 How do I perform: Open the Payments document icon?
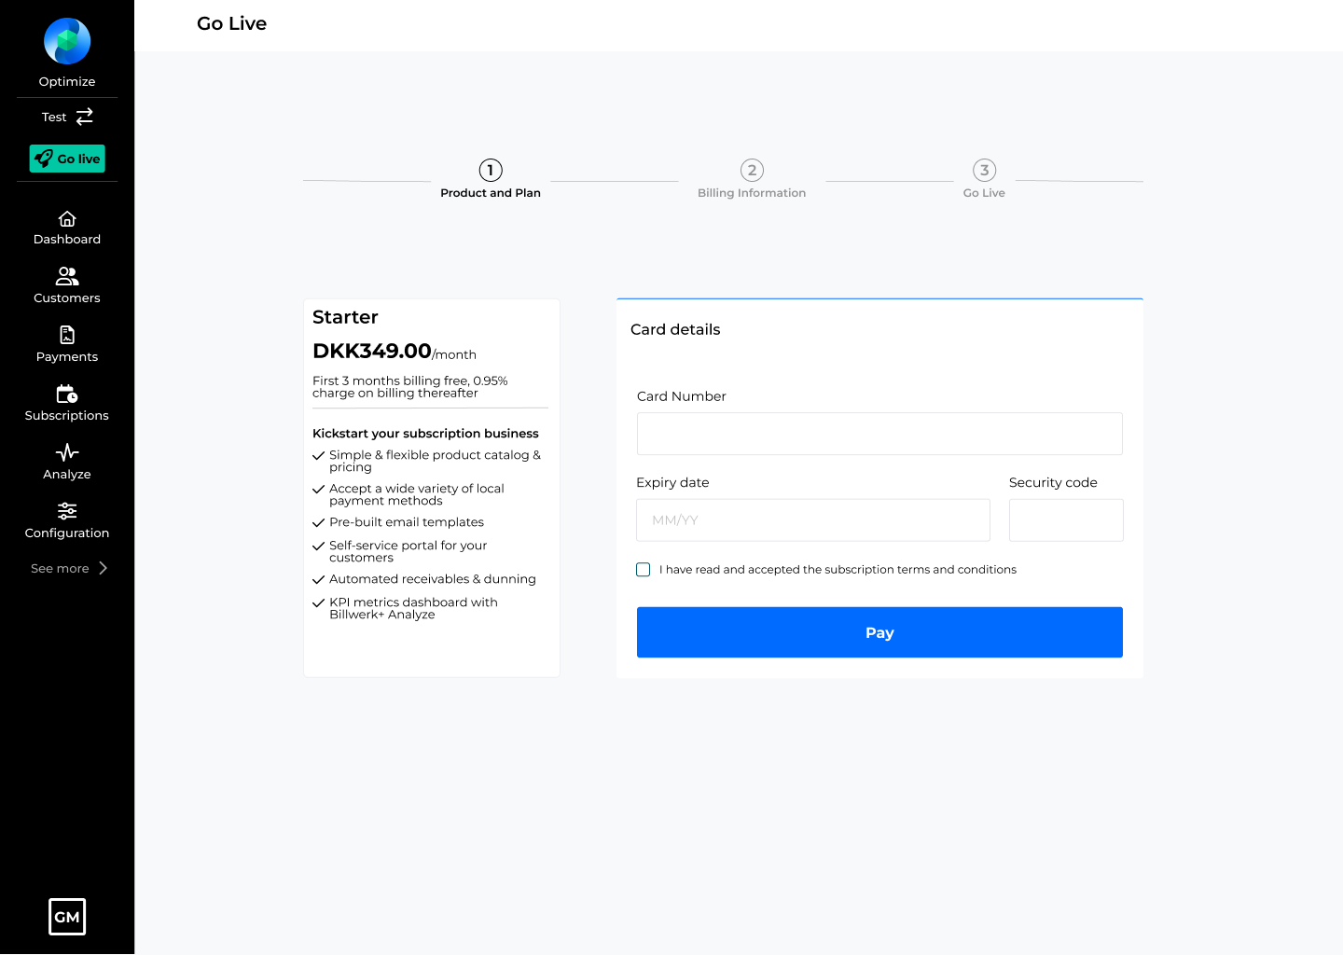click(x=67, y=335)
